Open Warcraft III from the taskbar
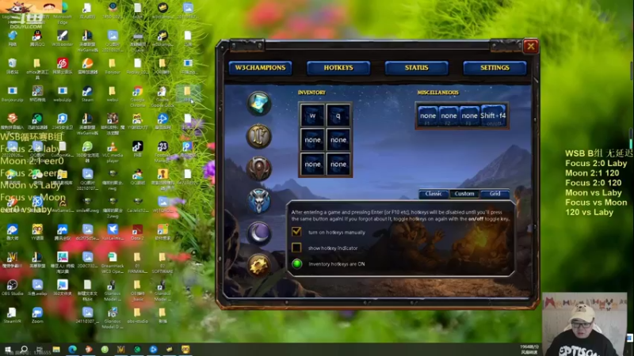Image resolution: width=634 pixels, height=356 pixels. (x=120, y=350)
